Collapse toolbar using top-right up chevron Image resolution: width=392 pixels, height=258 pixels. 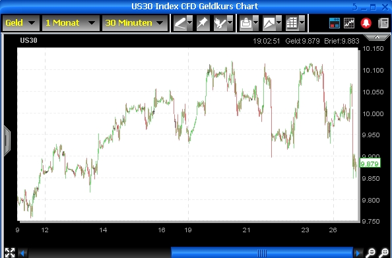377,37
